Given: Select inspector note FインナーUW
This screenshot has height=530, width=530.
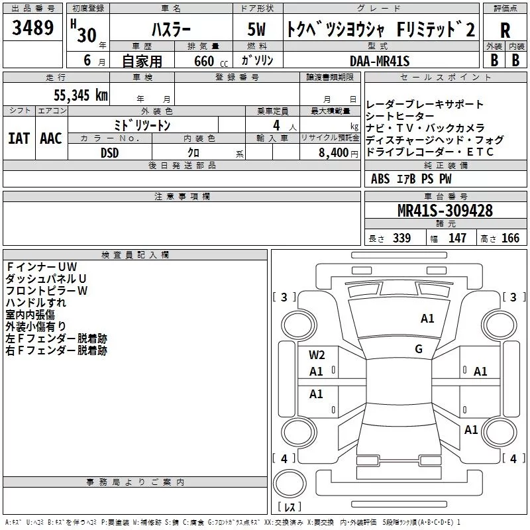Looking at the screenshot, I should click(42, 267).
